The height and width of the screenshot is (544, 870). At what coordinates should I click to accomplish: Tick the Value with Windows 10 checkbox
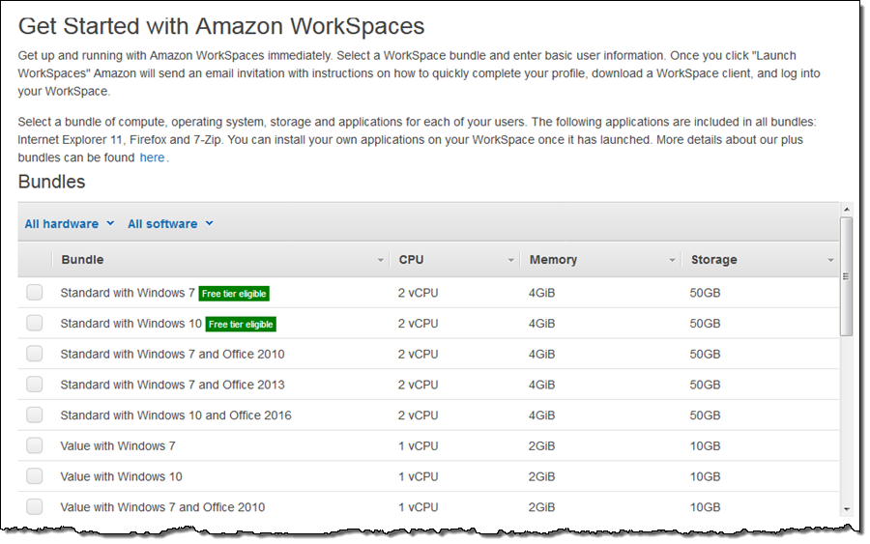coord(35,476)
